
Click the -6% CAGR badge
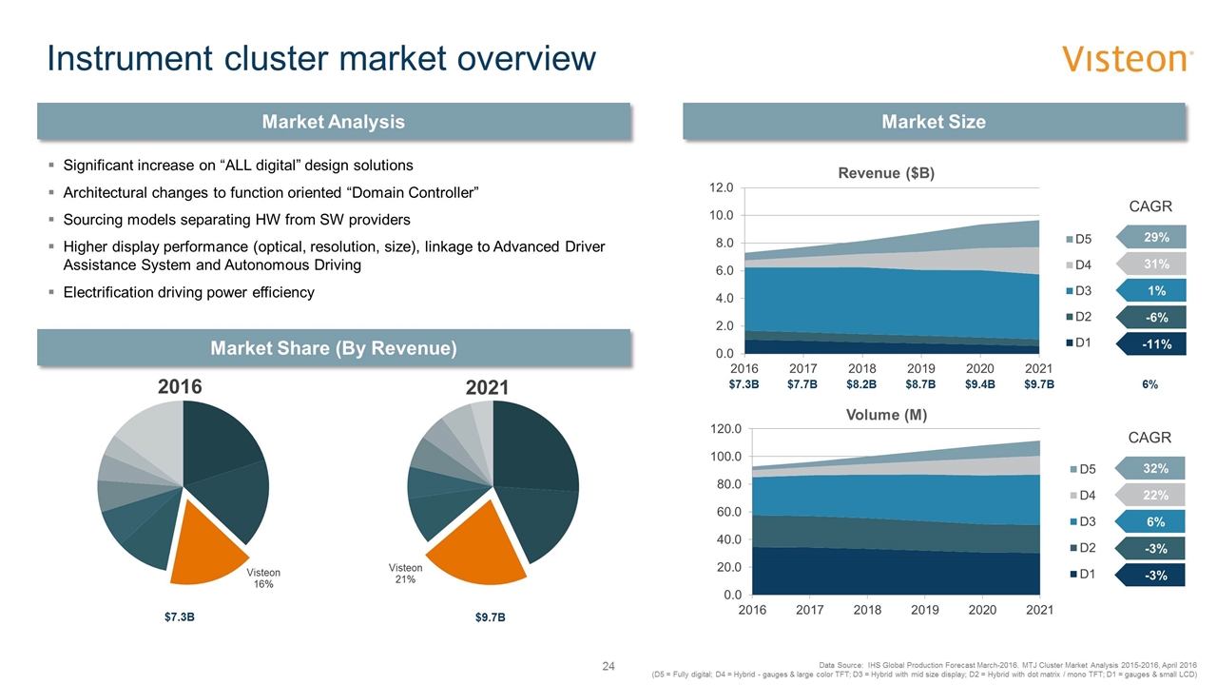pyautogui.click(x=1149, y=317)
